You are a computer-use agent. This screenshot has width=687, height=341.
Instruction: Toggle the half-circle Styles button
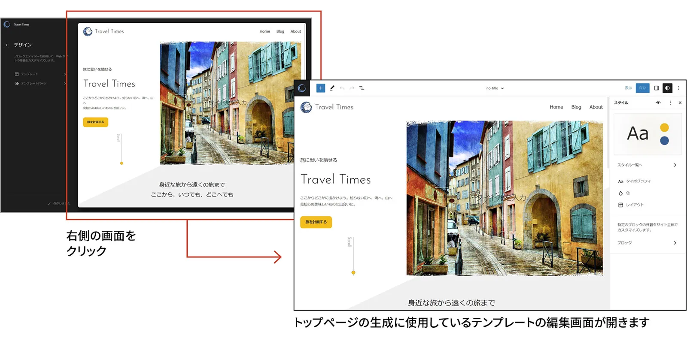pyautogui.click(x=667, y=88)
